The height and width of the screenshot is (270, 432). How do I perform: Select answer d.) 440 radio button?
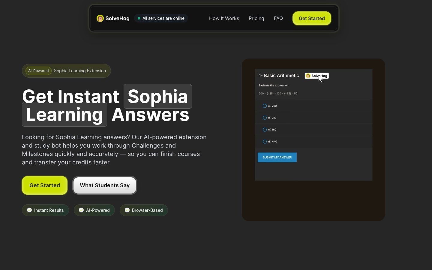pos(265,142)
